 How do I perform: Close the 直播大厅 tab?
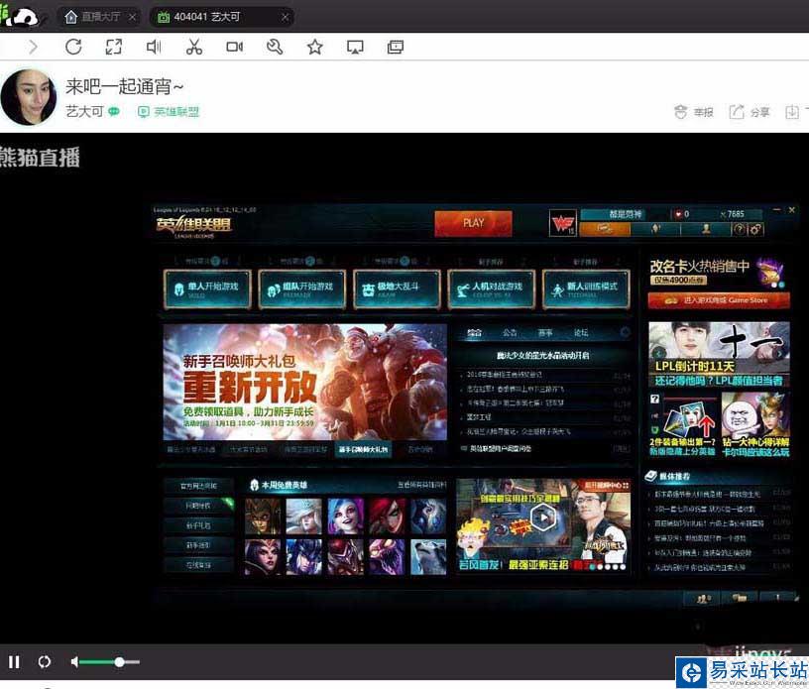[x=132, y=17]
